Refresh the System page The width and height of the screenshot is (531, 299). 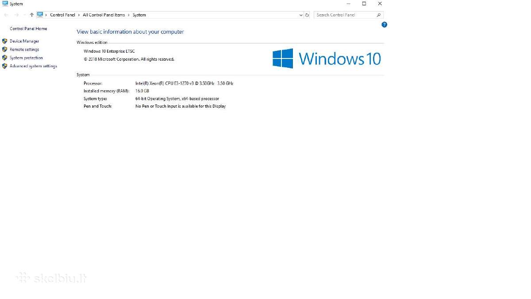click(307, 15)
